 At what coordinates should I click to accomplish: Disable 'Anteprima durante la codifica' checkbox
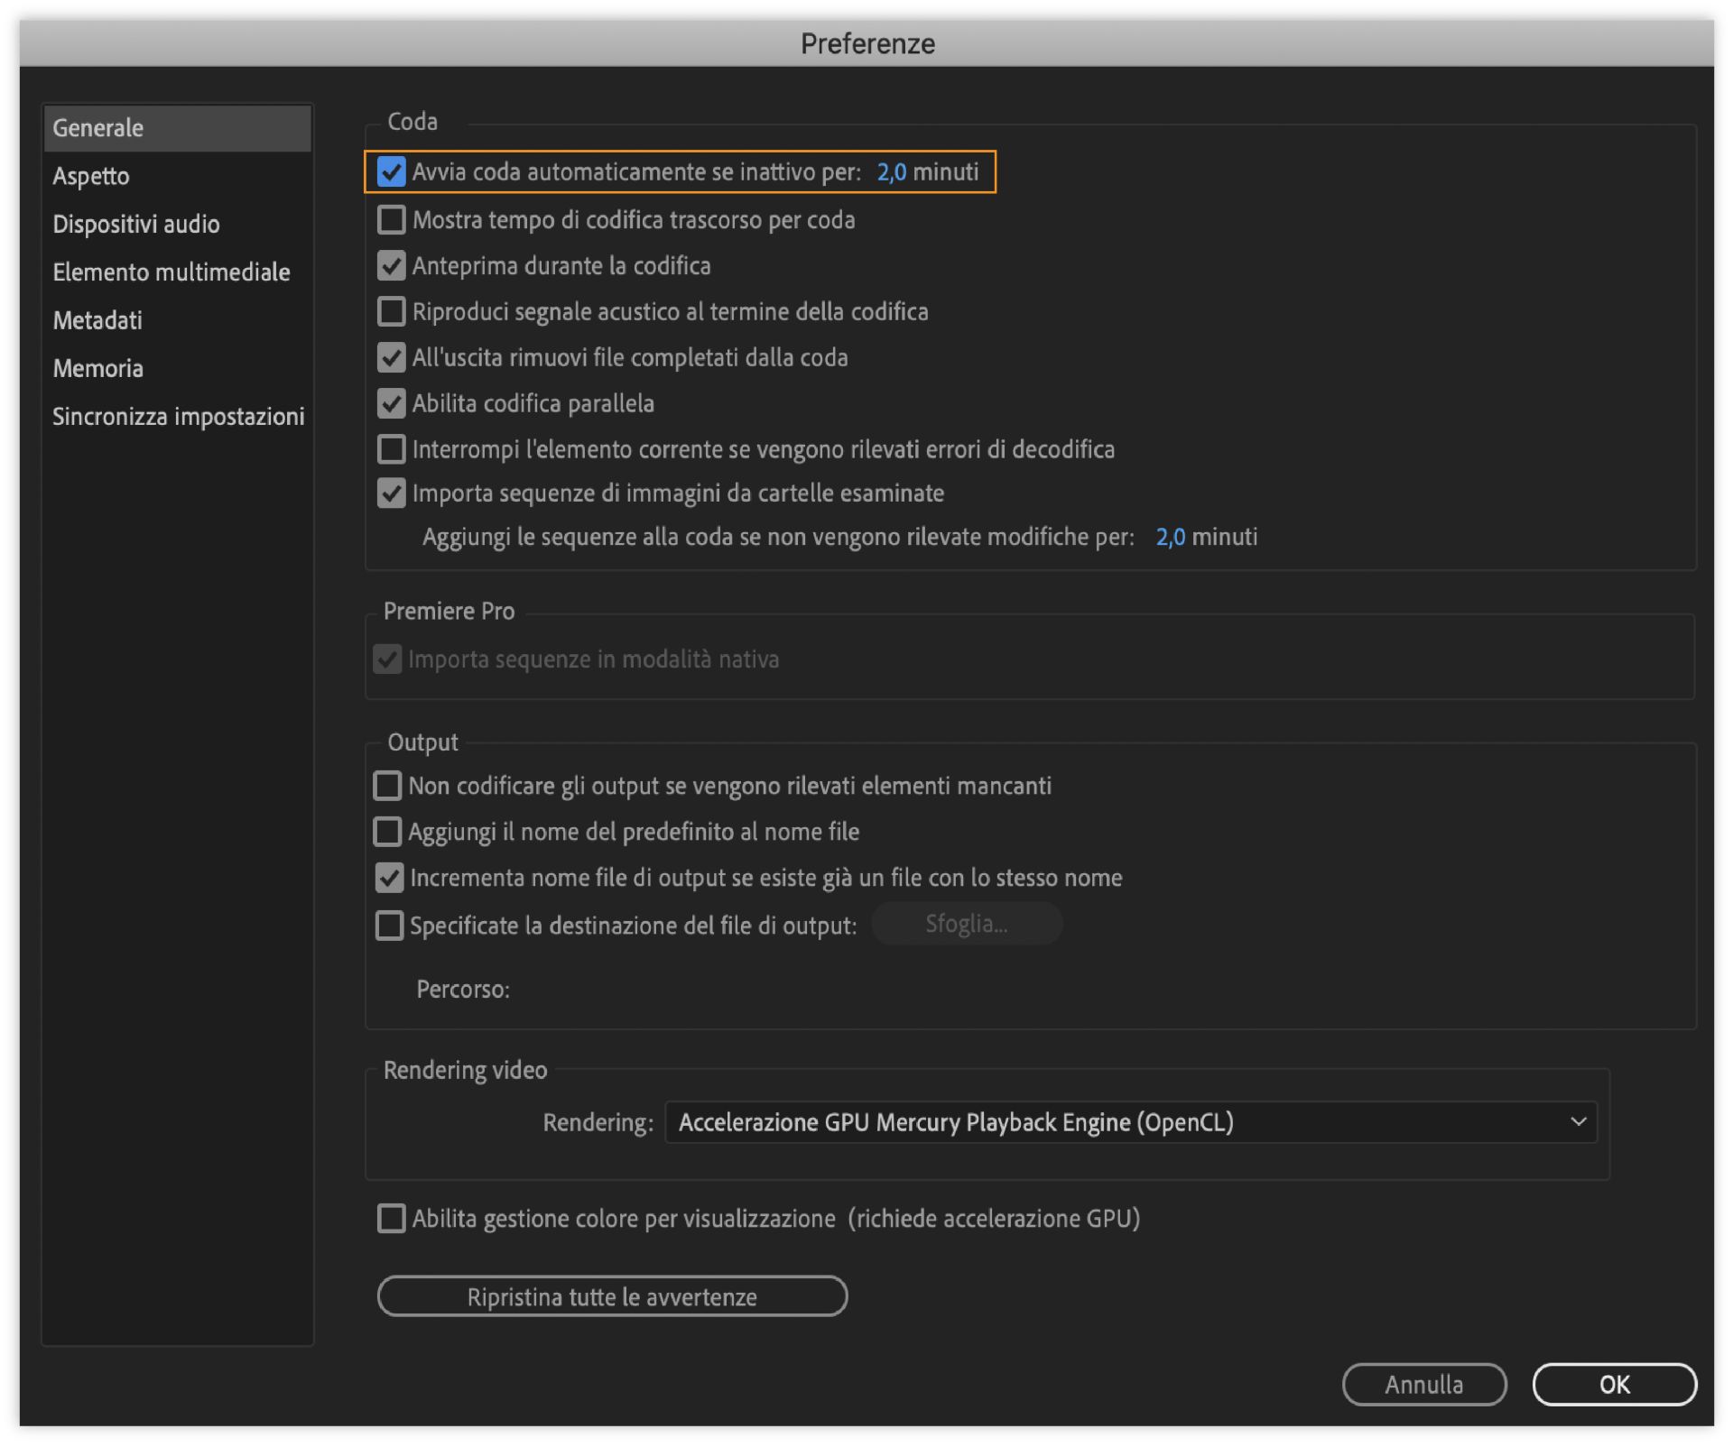tap(391, 265)
